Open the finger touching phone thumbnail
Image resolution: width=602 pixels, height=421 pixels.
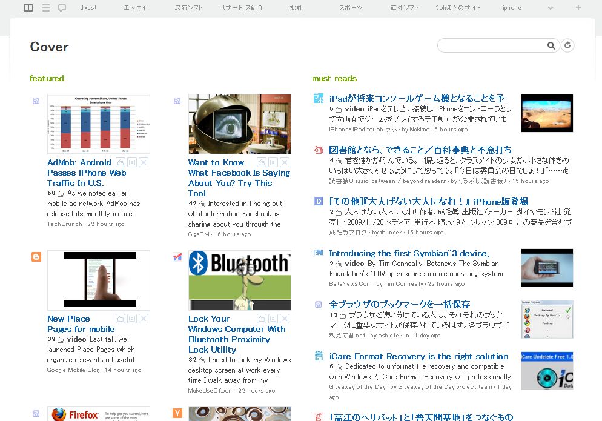tap(99, 280)
